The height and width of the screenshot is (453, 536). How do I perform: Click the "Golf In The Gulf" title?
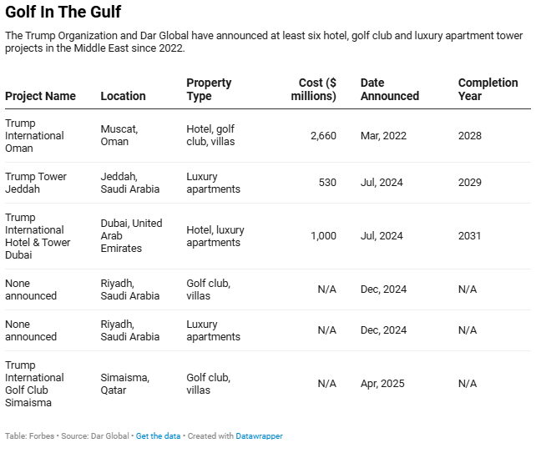click(x=63, y=13)
